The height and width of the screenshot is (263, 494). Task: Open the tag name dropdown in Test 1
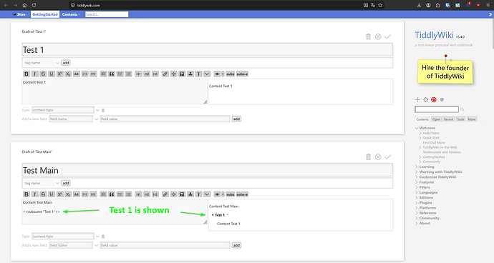tap(57, 63)
